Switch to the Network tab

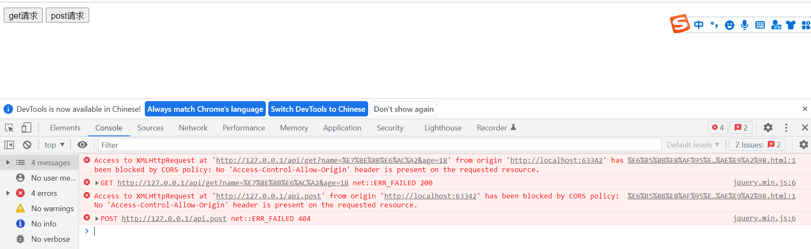(x=193, y=127)
